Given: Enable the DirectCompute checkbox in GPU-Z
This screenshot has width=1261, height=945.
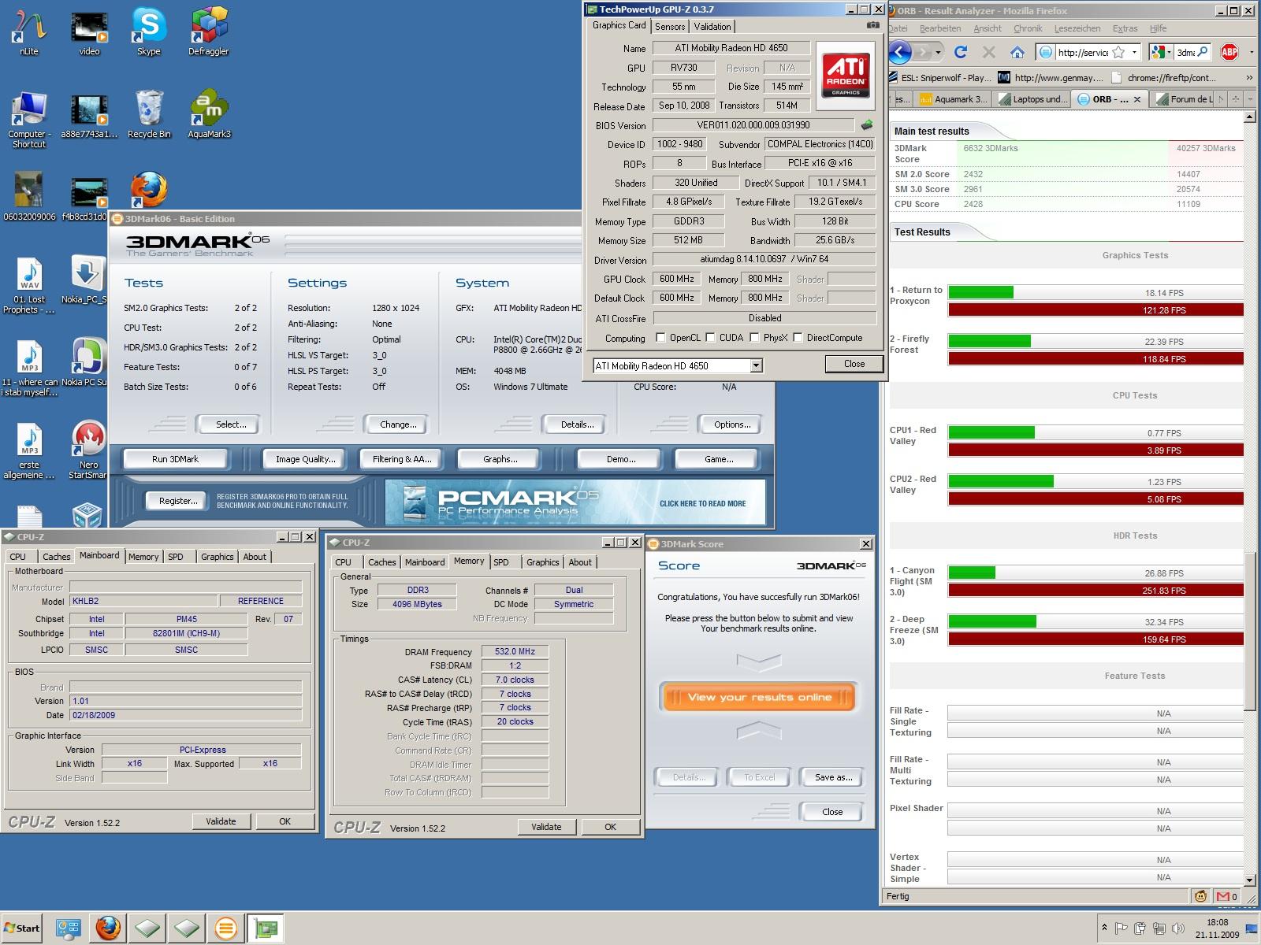Looking at the screenshot, I should [798, 337].
